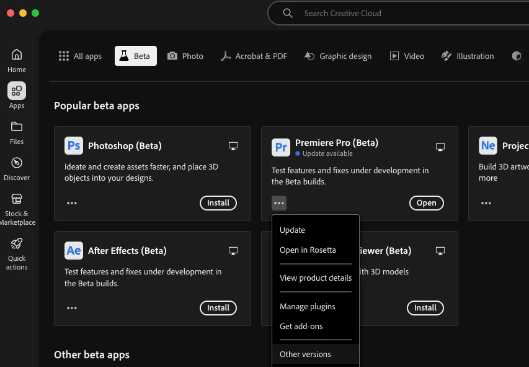Click desktop icon on Photoshop (Beta) card
Screen dimensions: 529x367
coord(233,146)
